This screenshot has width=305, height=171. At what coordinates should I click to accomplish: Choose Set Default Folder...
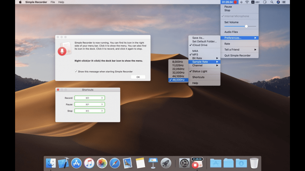[x=204, y=42]
